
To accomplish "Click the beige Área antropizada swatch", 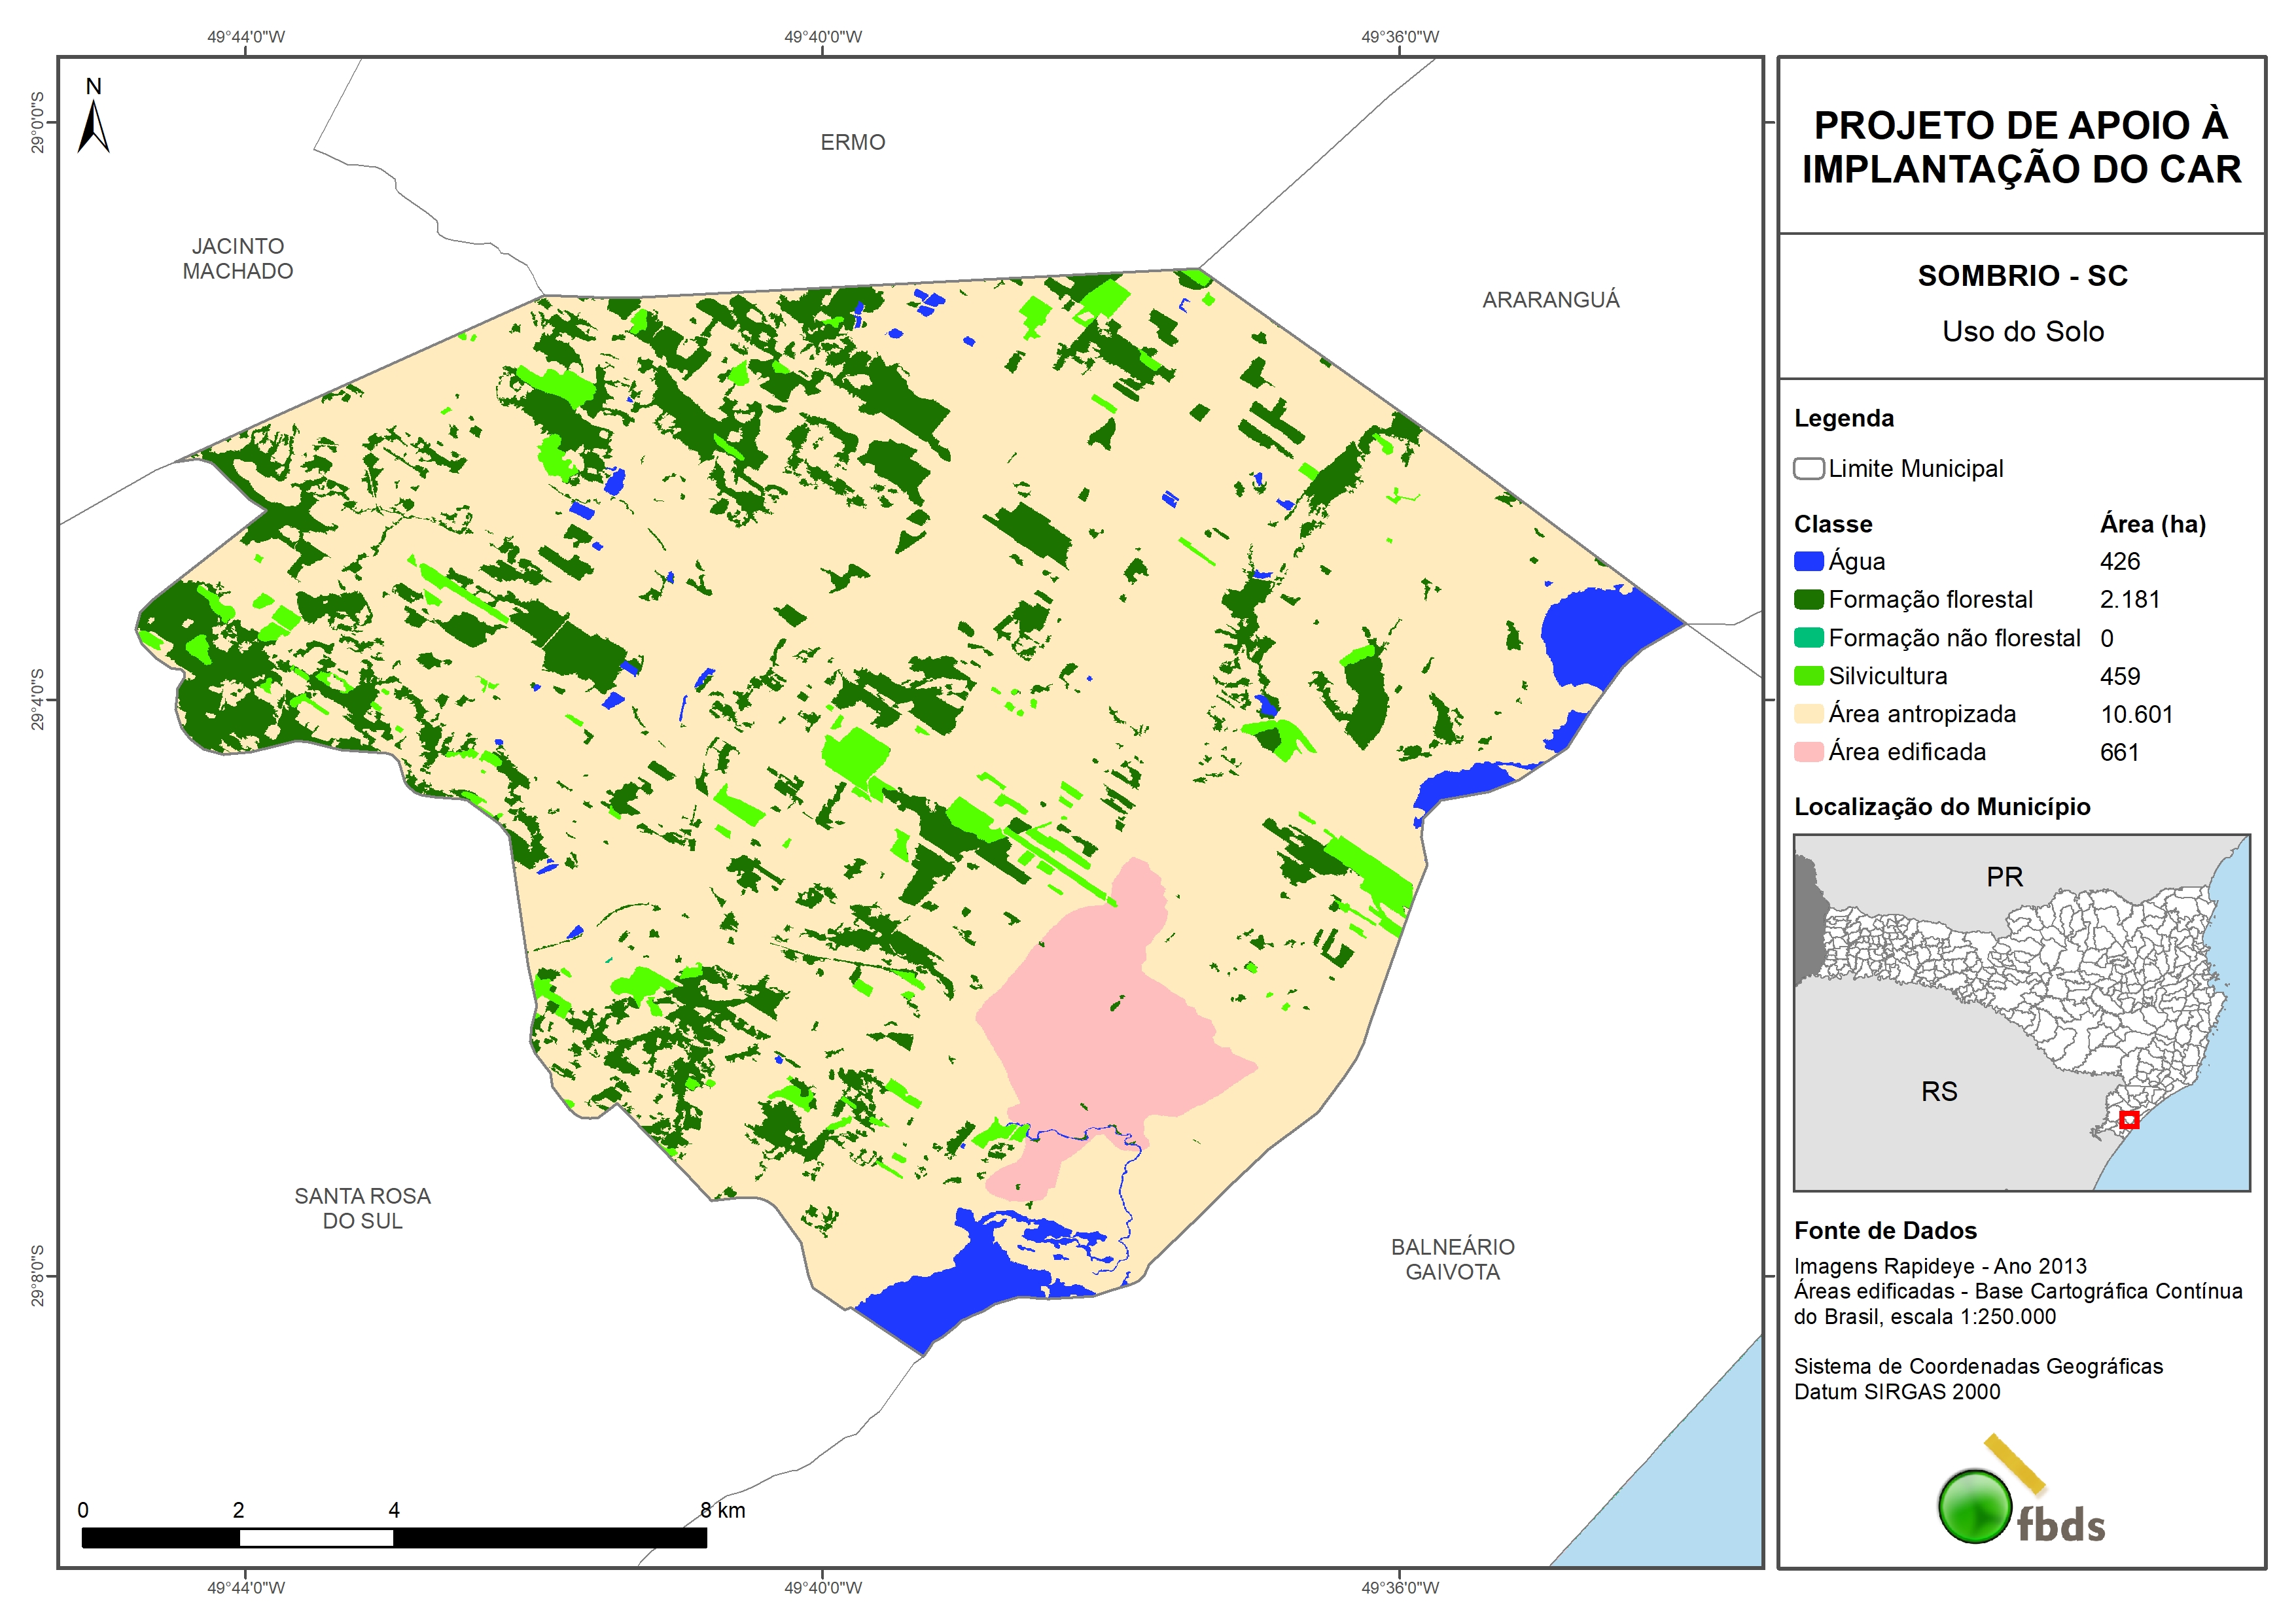I will click(x=1808, y=714).
